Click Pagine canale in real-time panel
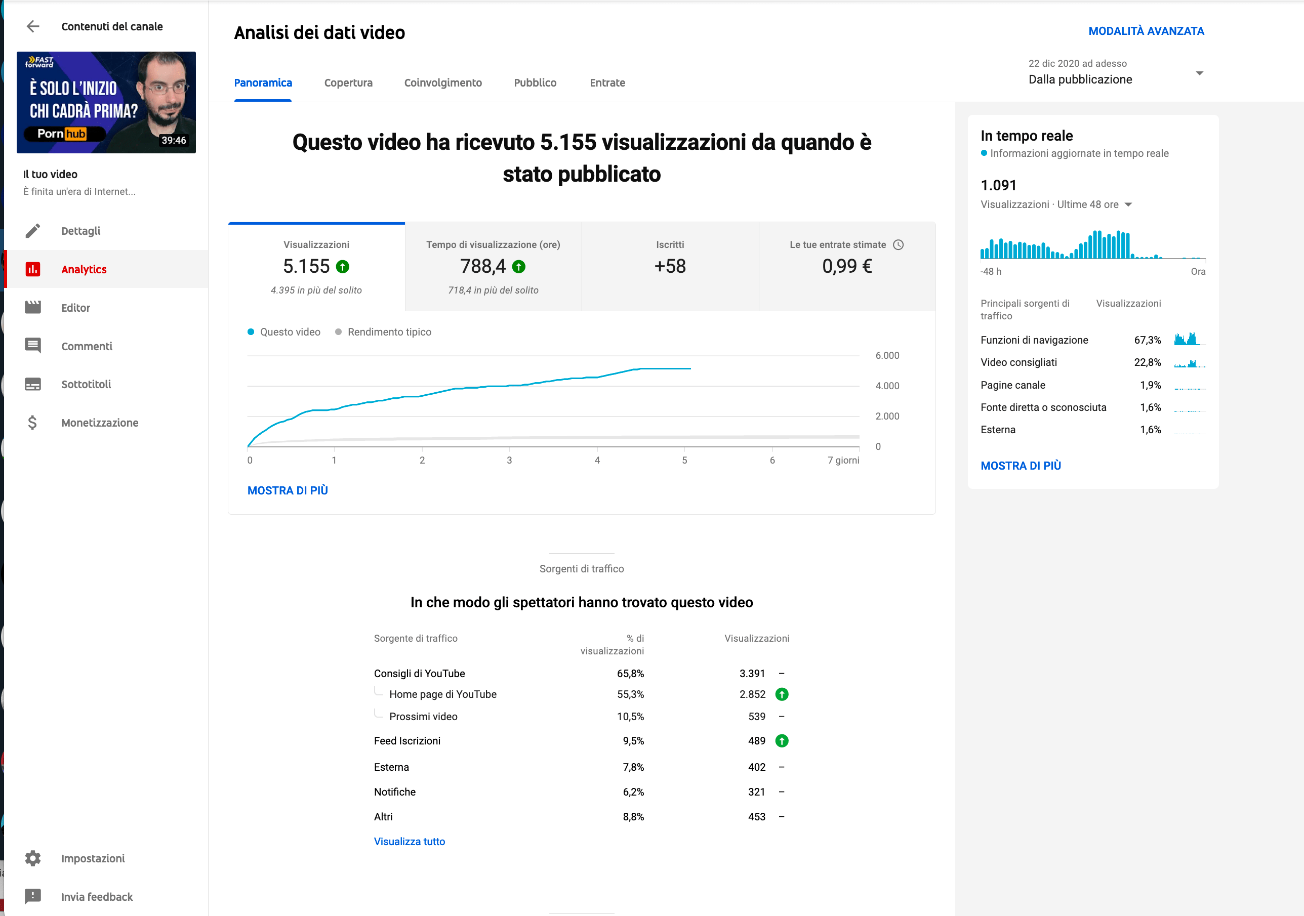 1012,385
